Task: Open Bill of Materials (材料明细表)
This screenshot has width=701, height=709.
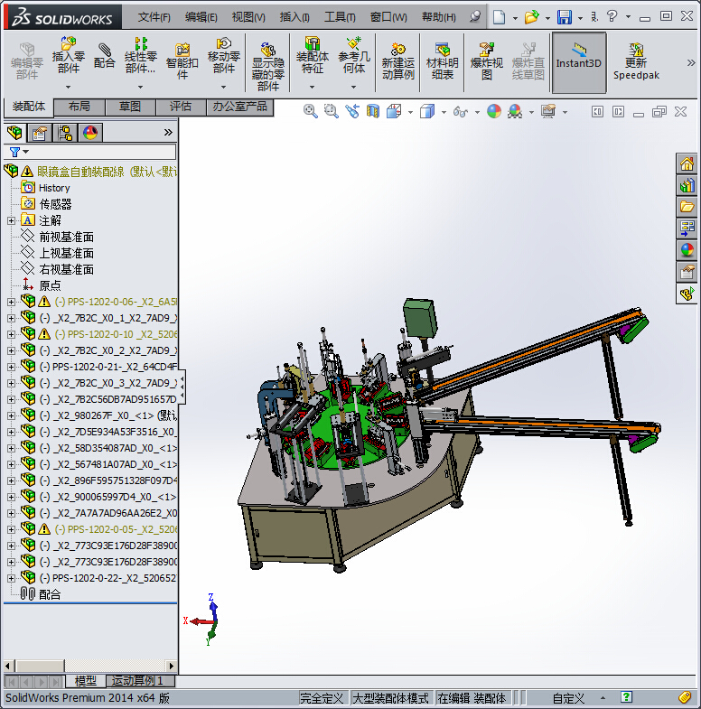Action: 442,61
